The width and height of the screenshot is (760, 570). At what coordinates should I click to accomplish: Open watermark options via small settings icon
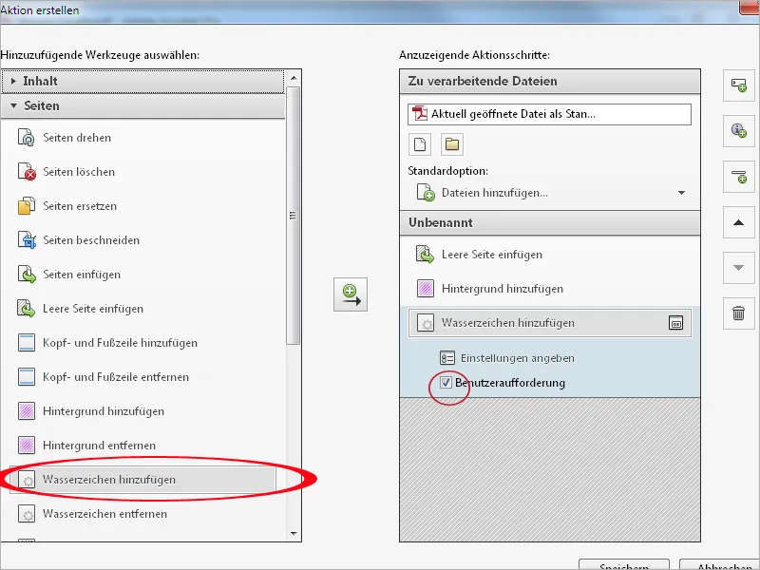(x=675, y=323)
